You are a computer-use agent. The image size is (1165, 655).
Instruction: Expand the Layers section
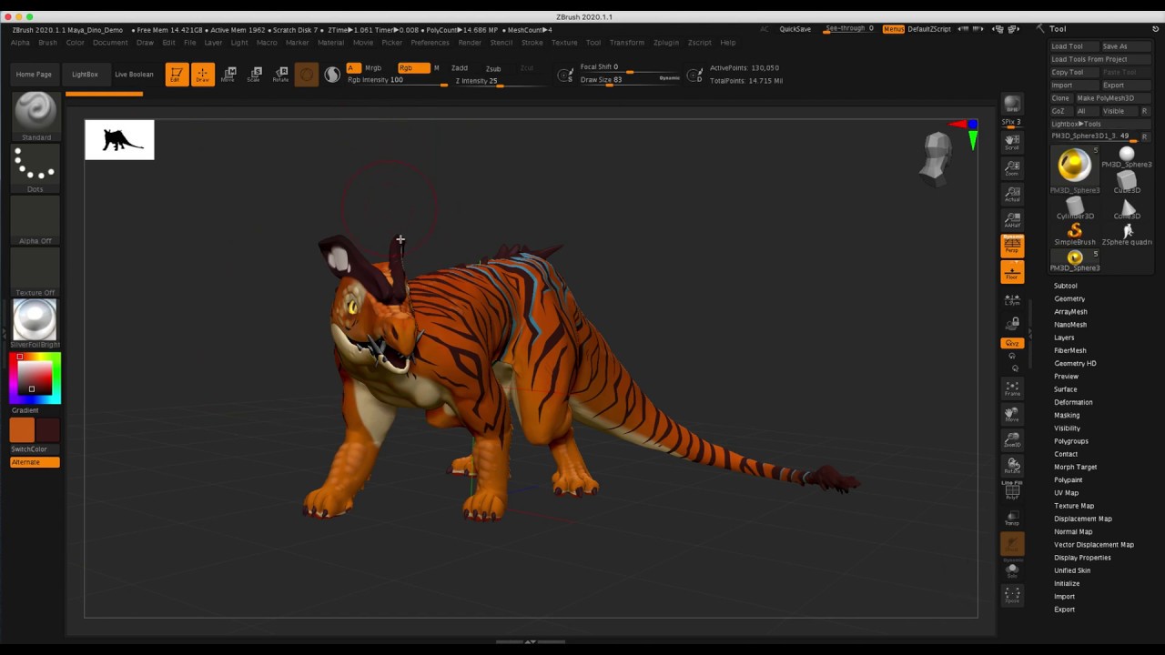1064,338
